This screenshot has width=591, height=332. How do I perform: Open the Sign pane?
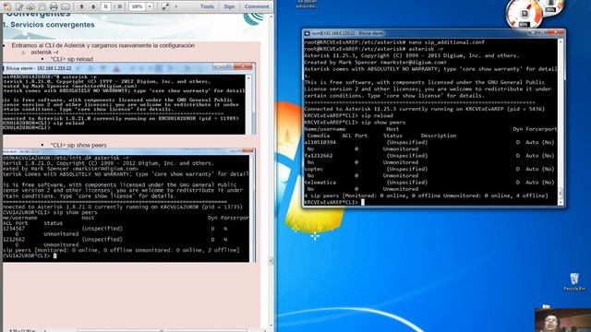(x=229, y=6)
